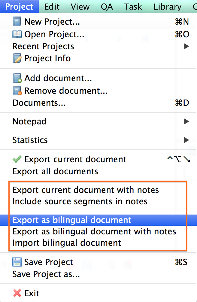Click the Save Project floppy disk icon
The image size is (197, 302).
[x=17, y=262]
